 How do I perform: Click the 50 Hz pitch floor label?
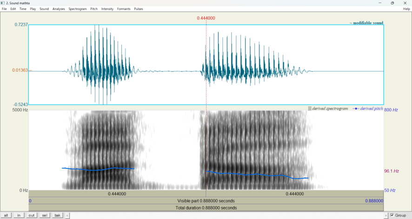tap(390, 190)
